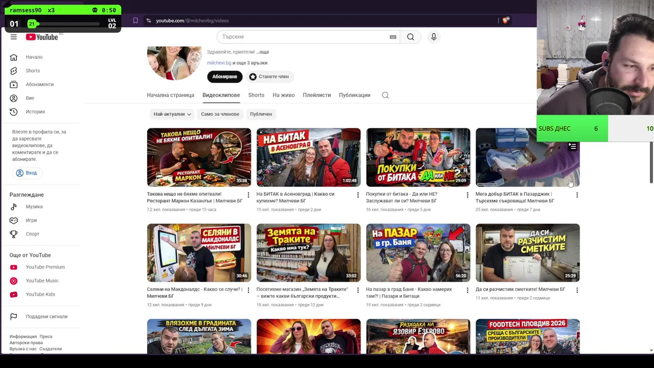Play Foodtech Пловдив 2026 thumbnail
Screen dimensions: 654x368
527,336
